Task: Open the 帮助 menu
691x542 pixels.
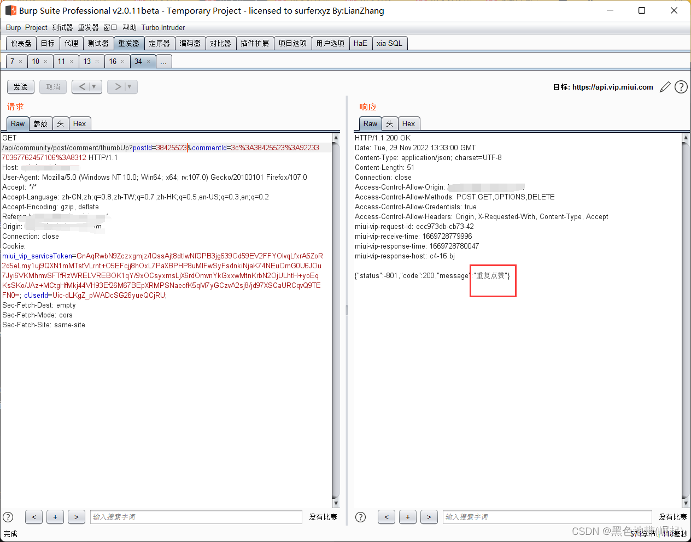Action: (x=130, y=27)
